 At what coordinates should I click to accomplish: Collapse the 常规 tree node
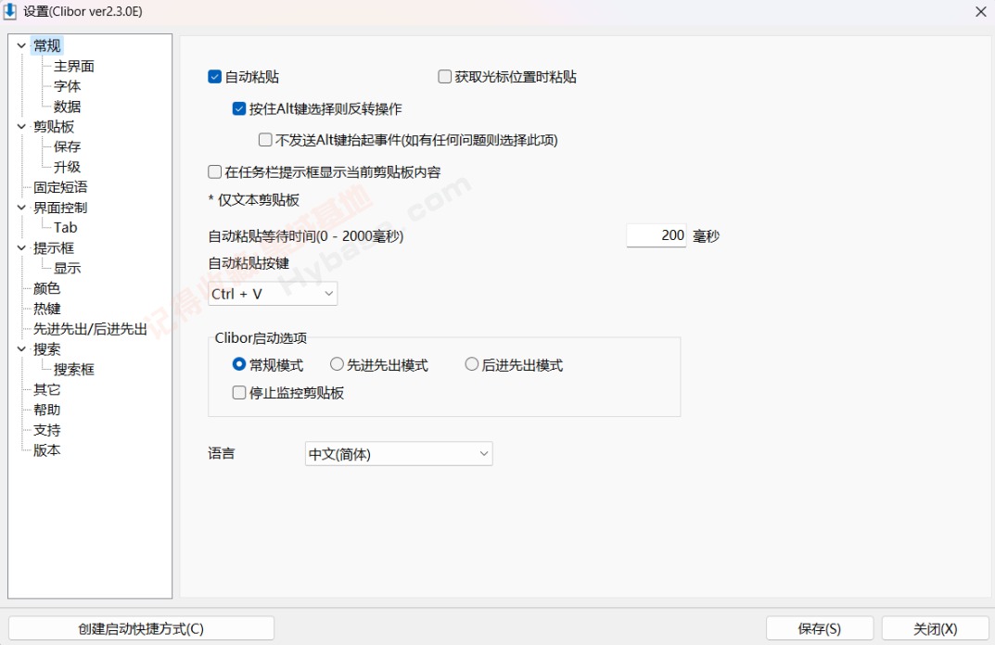(21, 45)
